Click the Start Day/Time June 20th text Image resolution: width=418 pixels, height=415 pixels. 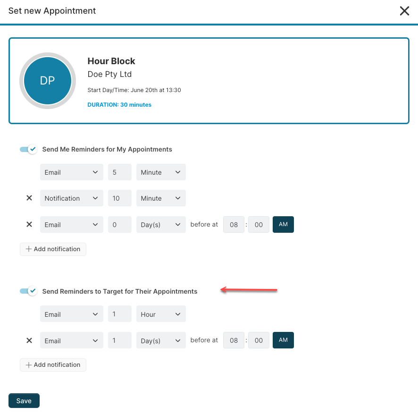point(134,90)
